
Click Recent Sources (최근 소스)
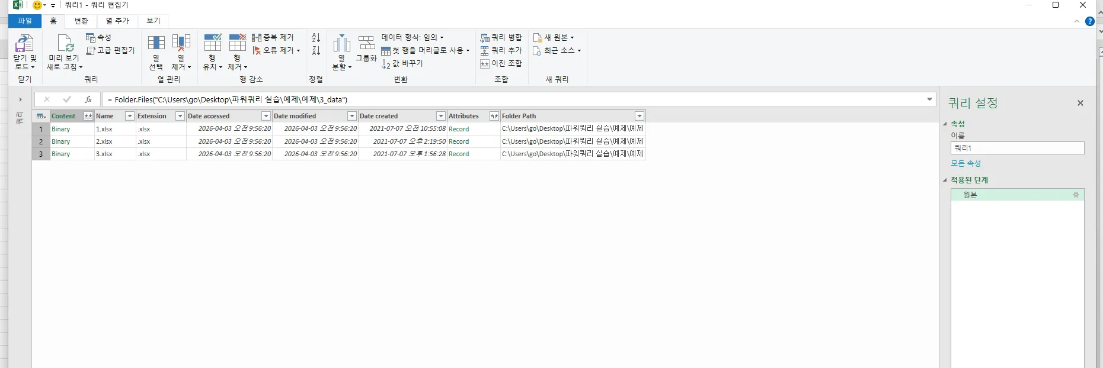point(557,50)
